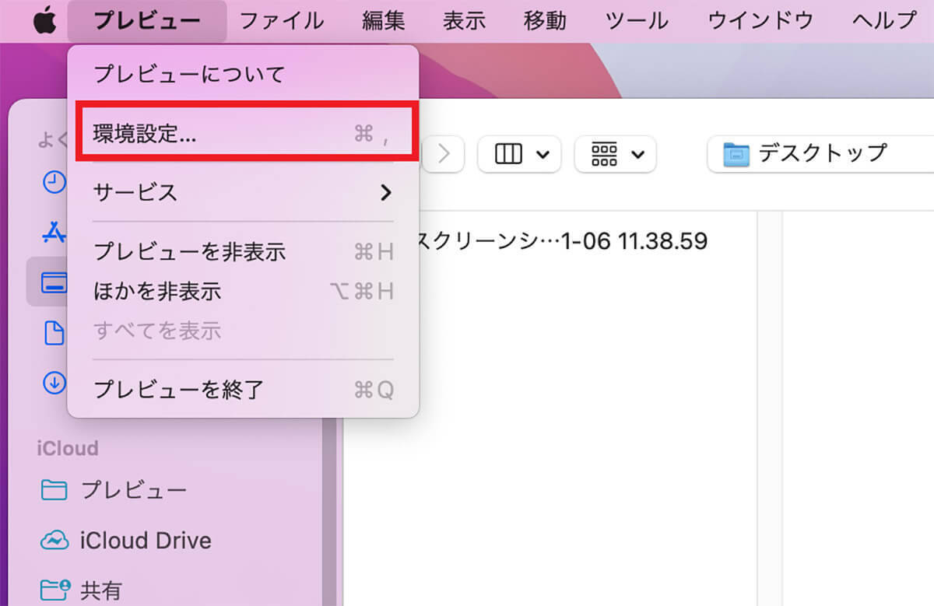This screenshot has height=606, width=934.
Task: Click the forward navigation arrow button
Action: [445, 154]
